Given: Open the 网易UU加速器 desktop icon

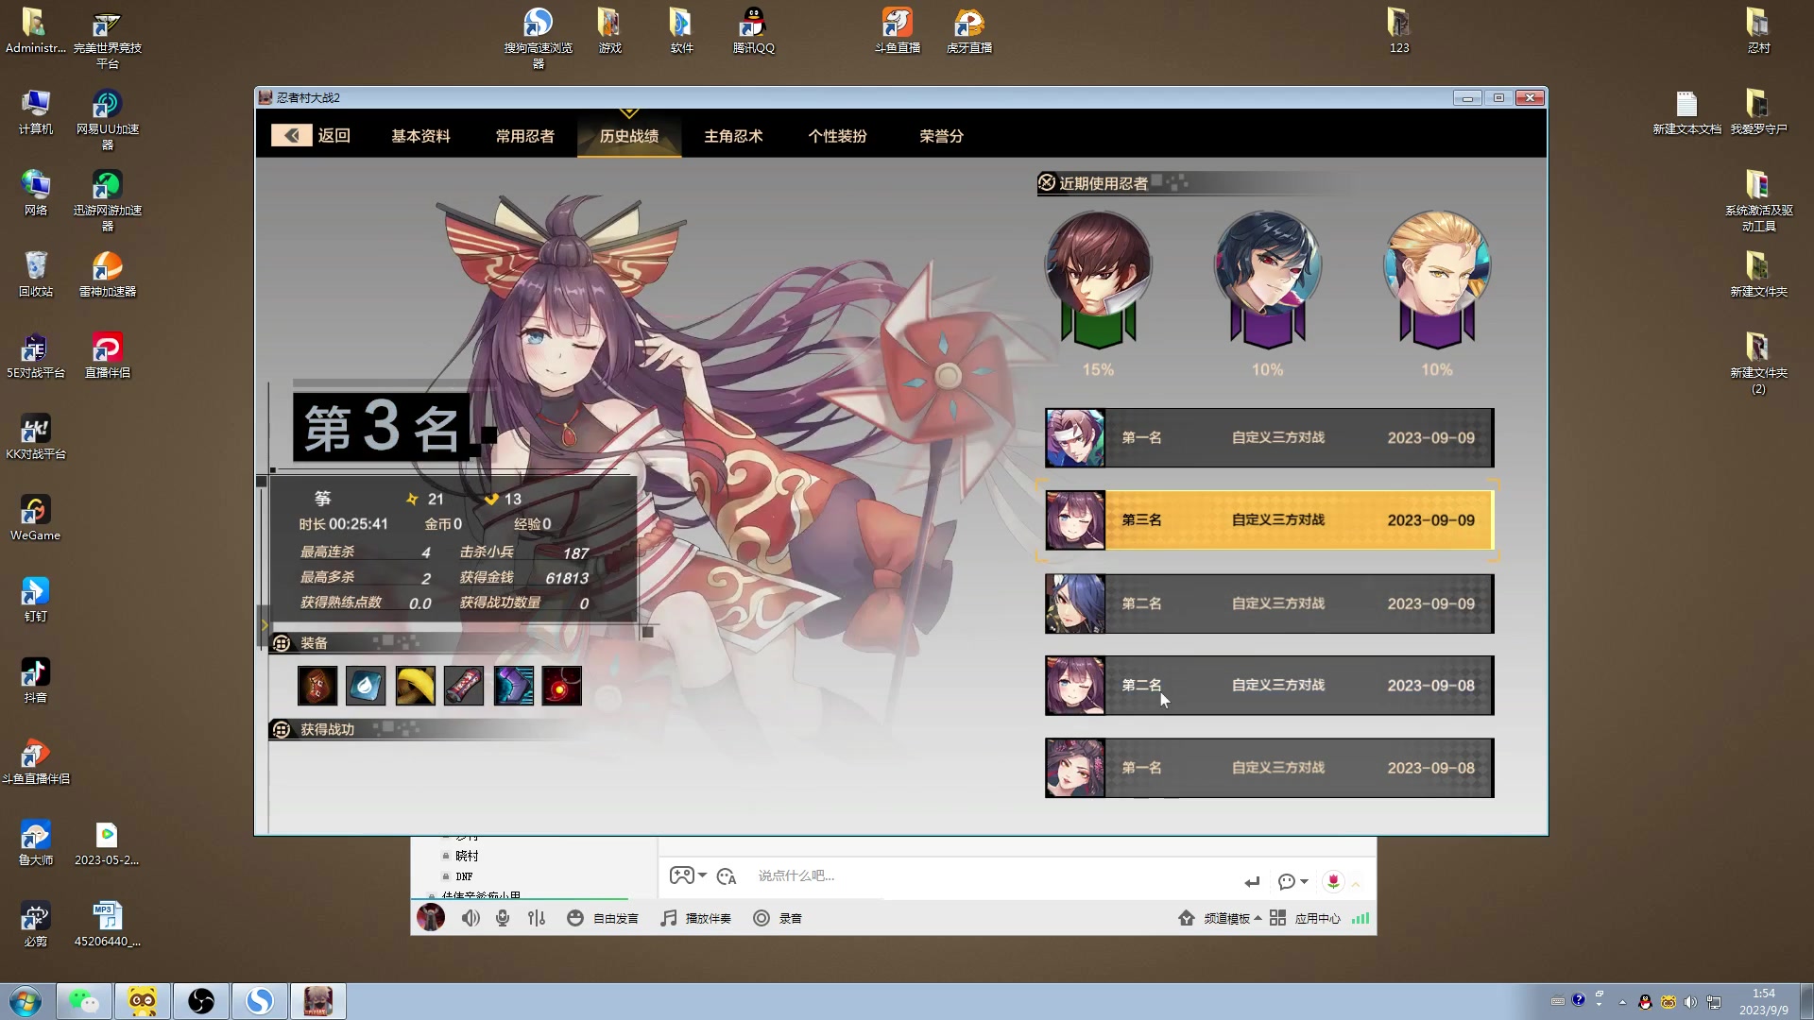Looking at the screenshot, I should pyautogui.click(x=108, y=119).
